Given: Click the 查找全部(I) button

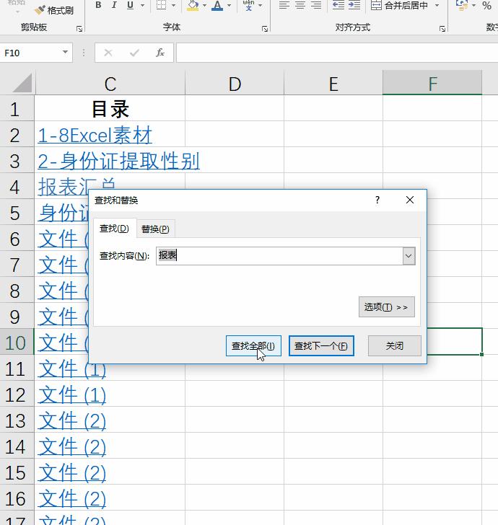Looking at the screenshot, I should click(253, 345).
